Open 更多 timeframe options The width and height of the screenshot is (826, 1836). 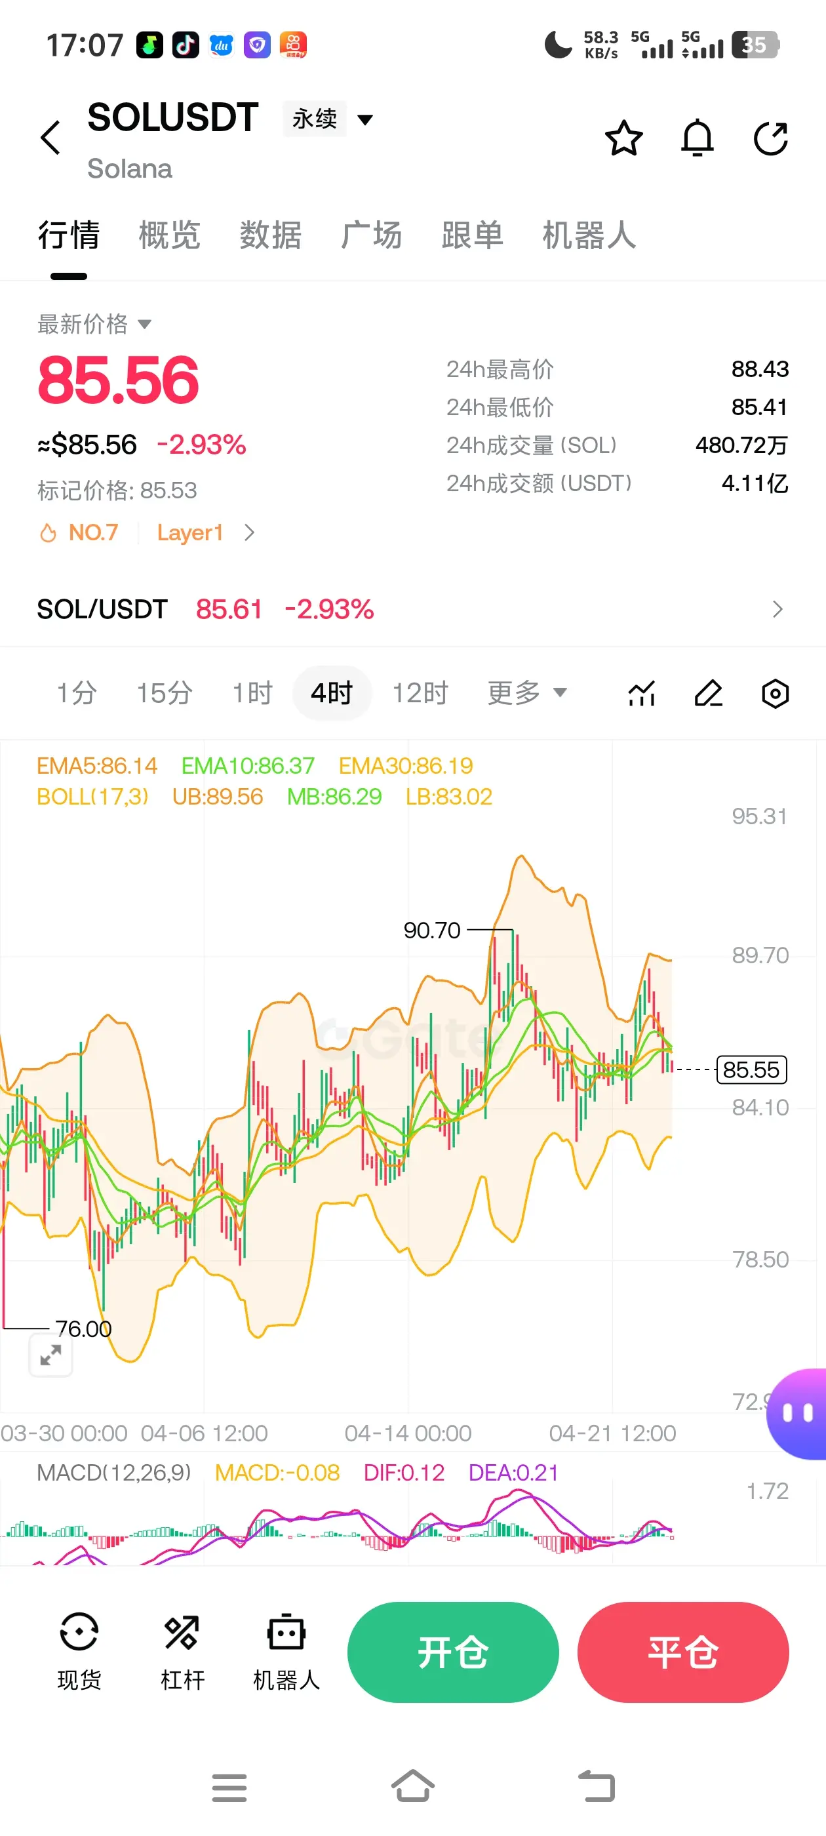526,693
